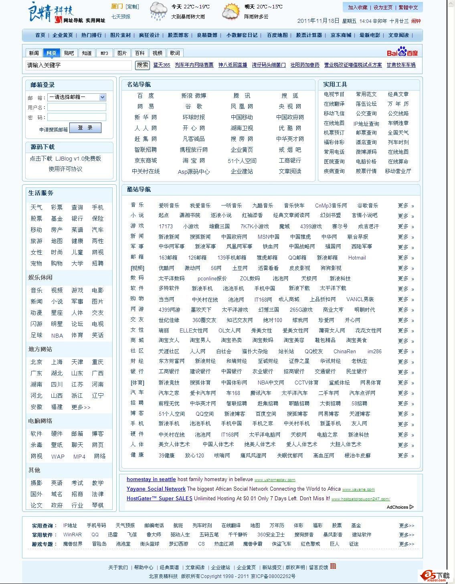This screenshot has height=584, width=455.
Task: Open 中关村在线 in 名站导航
Action: pyautogui.click(x=146, y=171)
